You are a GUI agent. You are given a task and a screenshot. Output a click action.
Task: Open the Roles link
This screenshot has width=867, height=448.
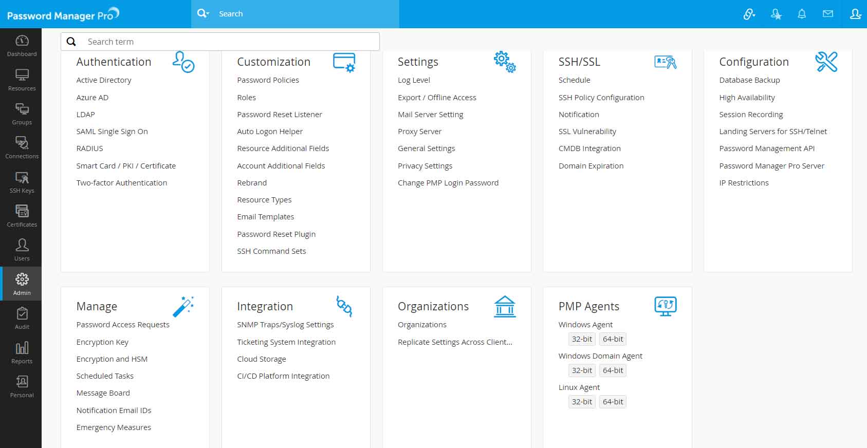click(x=246, y=98)
